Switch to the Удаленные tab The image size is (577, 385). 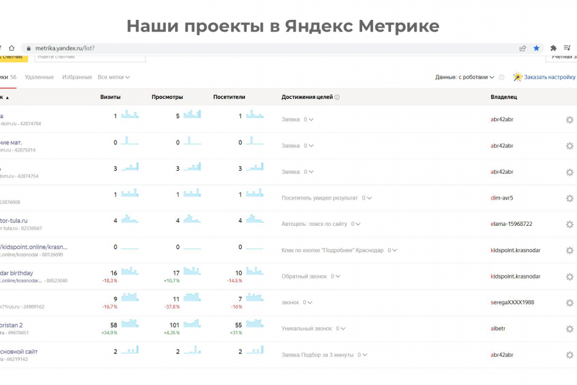point(39,77)
